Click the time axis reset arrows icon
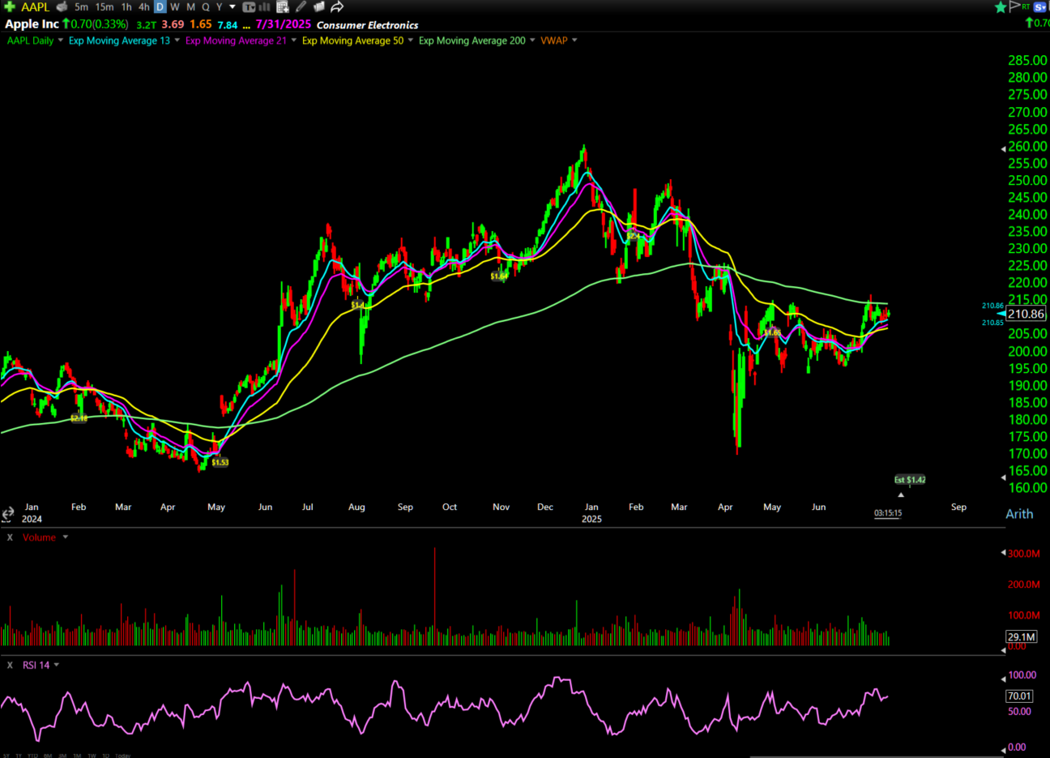1050x758 pixels. click(7, 514)
